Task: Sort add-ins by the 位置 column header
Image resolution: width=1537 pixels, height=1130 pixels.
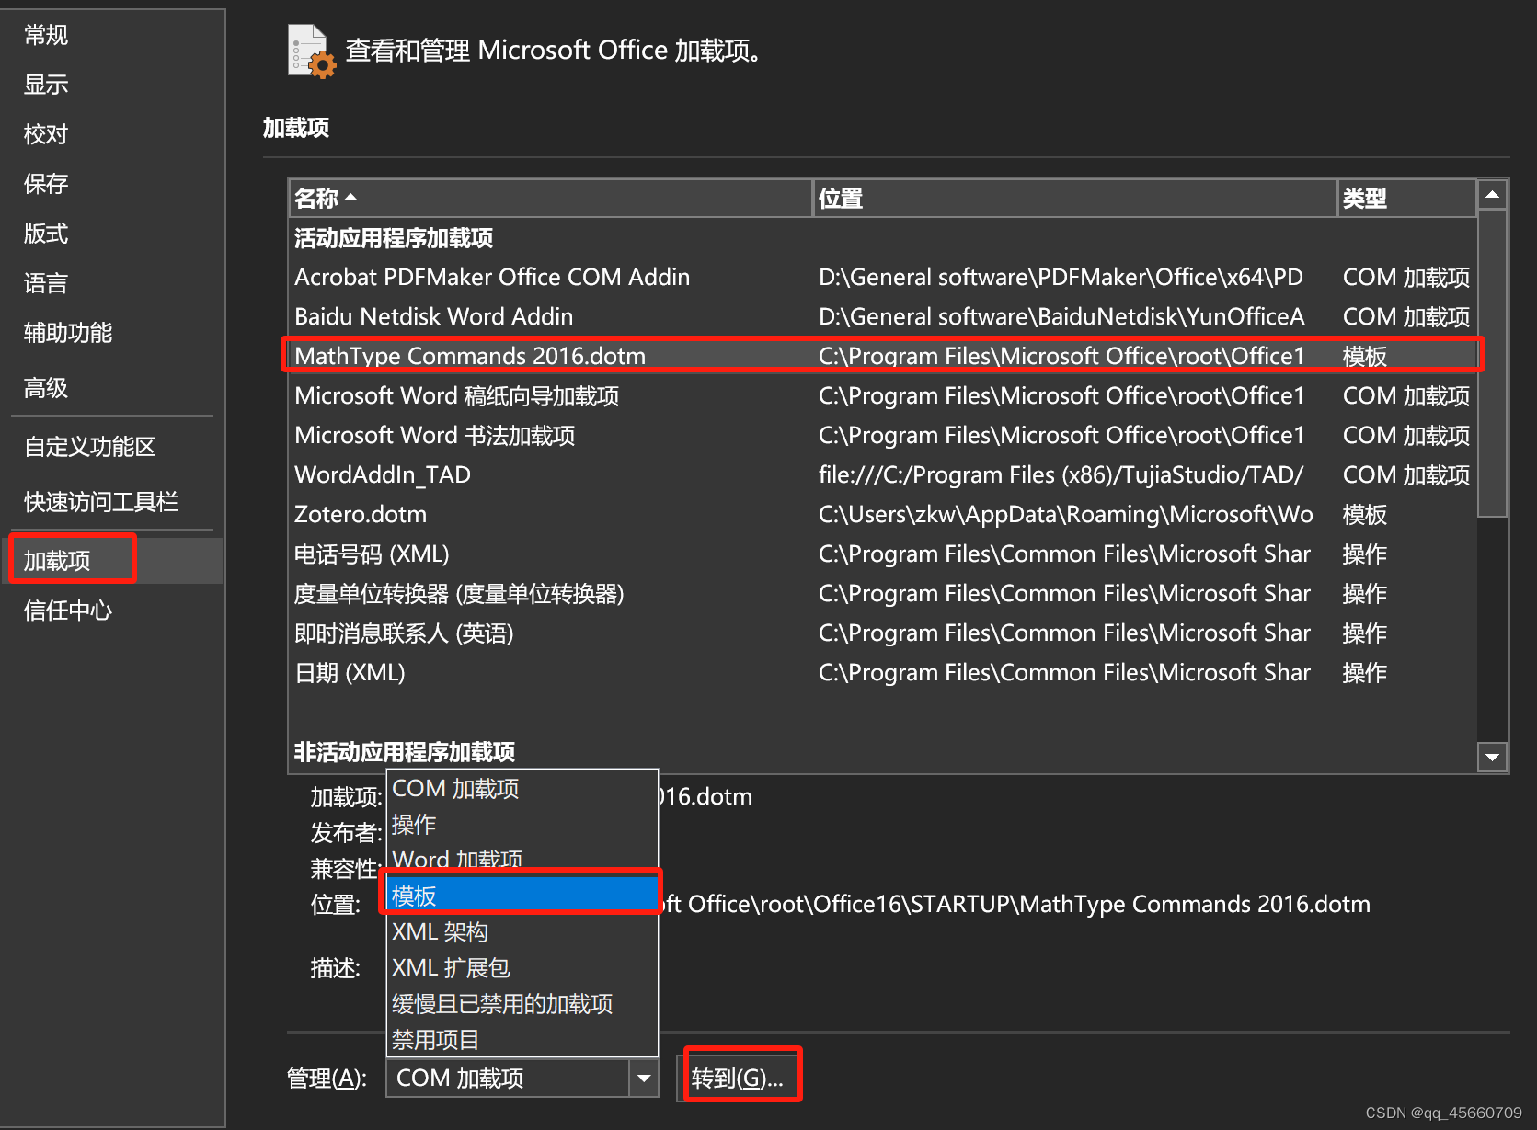Action: (1074, 199)
